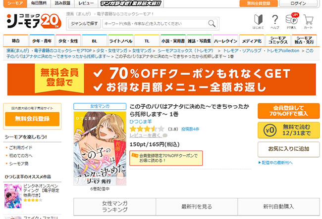This screenshot has width=322, height=219.
Task: Click the Comic Cmoa 20th logo
Action: (34, 21)
